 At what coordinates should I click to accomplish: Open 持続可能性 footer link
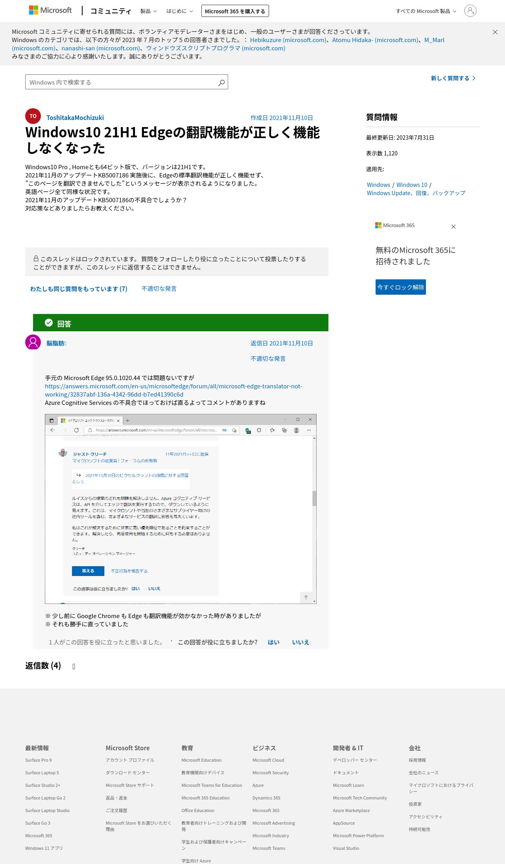[x=420, y=829]
